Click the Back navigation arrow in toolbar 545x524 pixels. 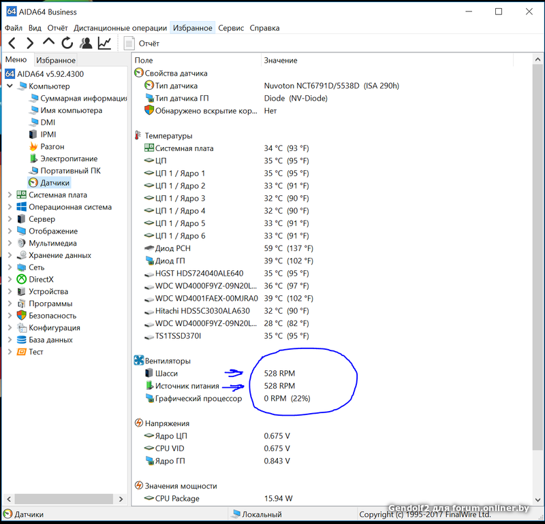pyautogui.click(x=12, y=44)
